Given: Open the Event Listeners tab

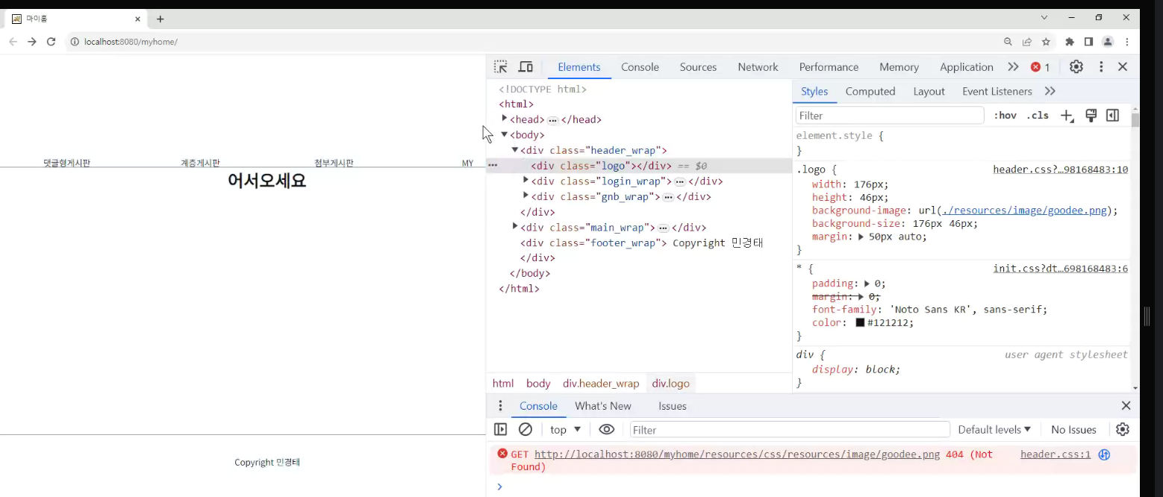Looking at the screenshot, I should point(997,91).
